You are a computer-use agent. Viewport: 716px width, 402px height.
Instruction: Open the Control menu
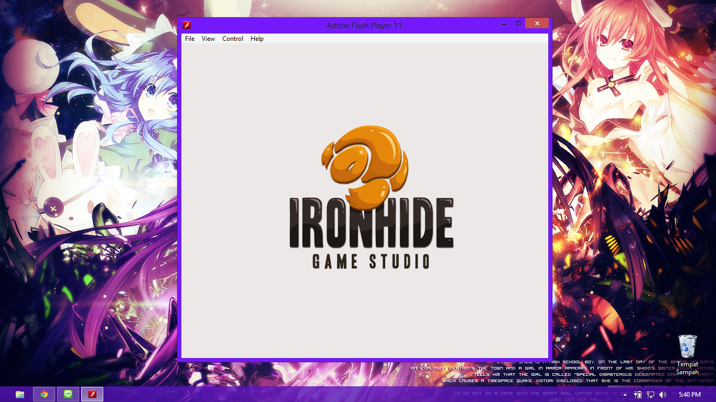click(x=233, y=39)
